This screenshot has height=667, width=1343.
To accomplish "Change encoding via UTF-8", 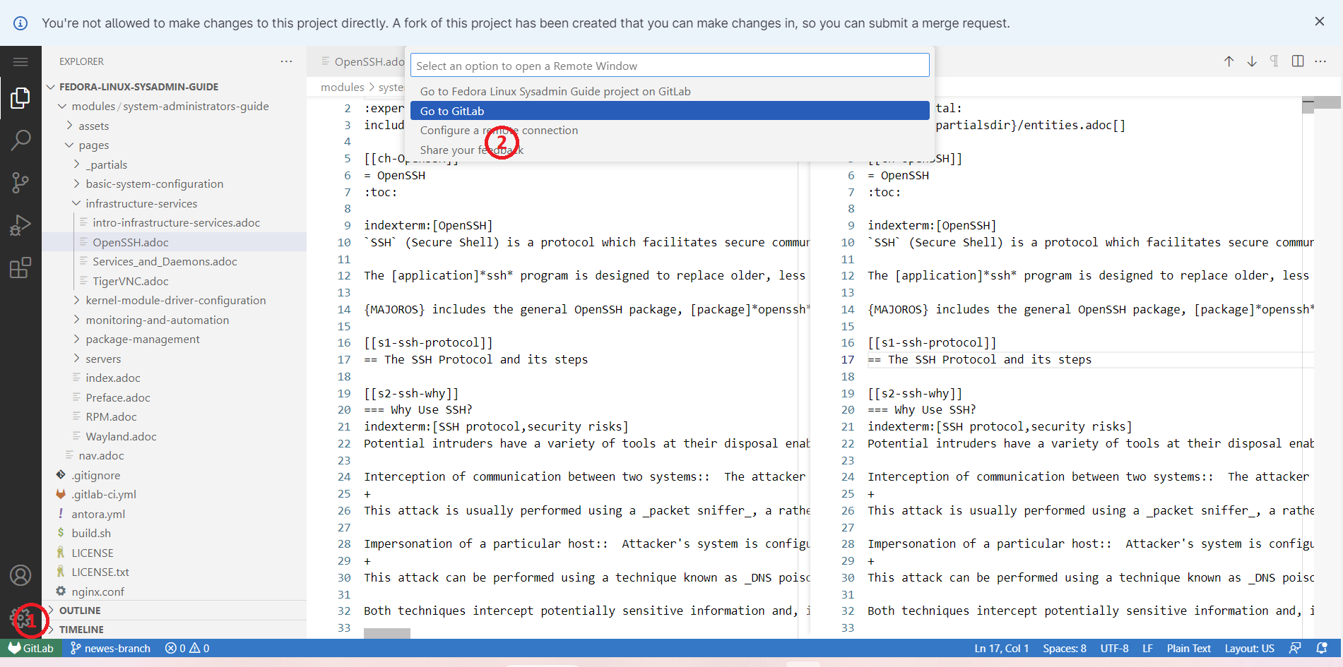I will 1114,648.
